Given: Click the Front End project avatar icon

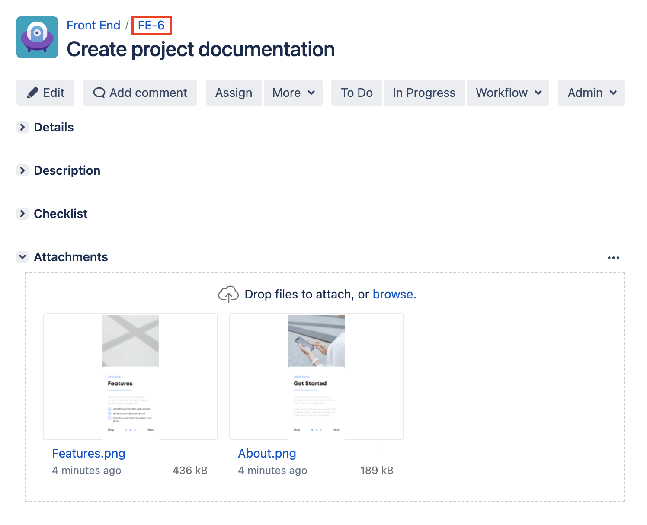Looking at the screenshot, I should (37, 37).
